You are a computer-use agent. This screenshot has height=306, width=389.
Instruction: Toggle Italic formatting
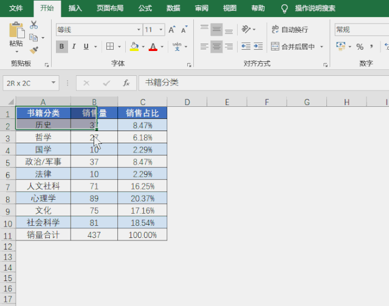(74, 46)
